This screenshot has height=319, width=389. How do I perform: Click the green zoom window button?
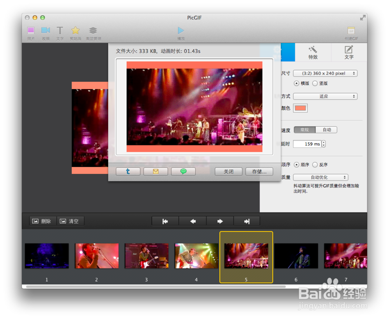pos(43,18)
